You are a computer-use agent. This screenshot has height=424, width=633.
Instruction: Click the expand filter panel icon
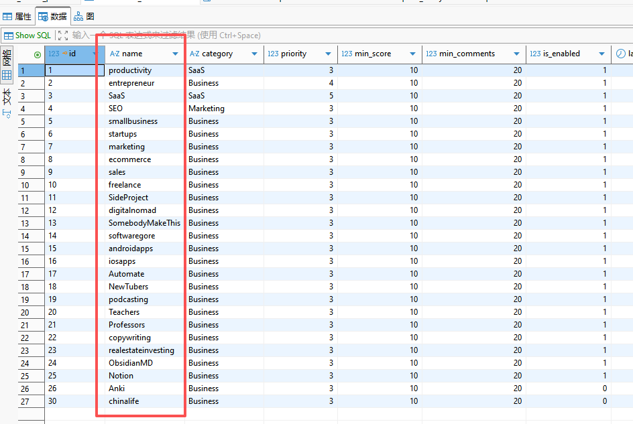point(63,36)
